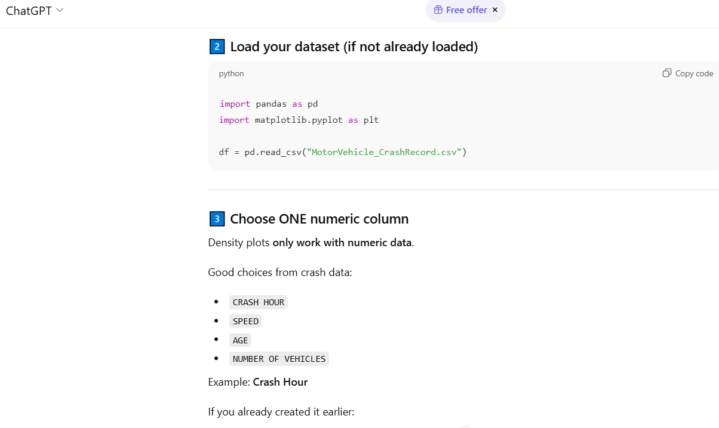Screen dimensions: 719x428
Task: Select the AGE code chip
Action: [240, 340]
